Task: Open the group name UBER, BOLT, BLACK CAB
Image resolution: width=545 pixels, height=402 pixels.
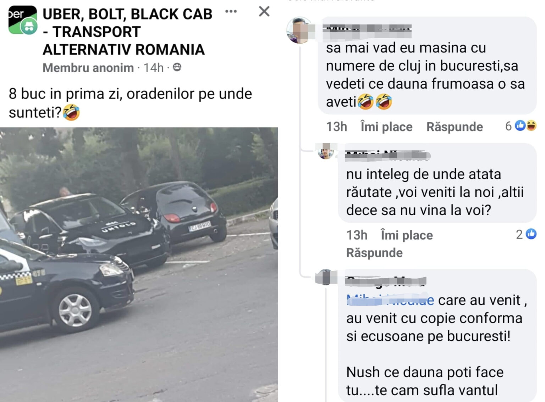Action: 127,32
